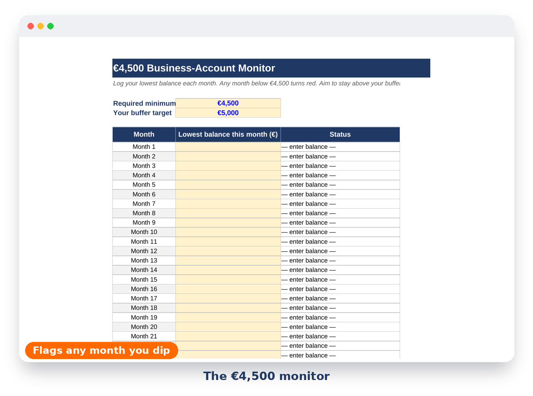Click the Month 1 row label
The height and width of the screenshot is (396, 533).
coord(144,147)
